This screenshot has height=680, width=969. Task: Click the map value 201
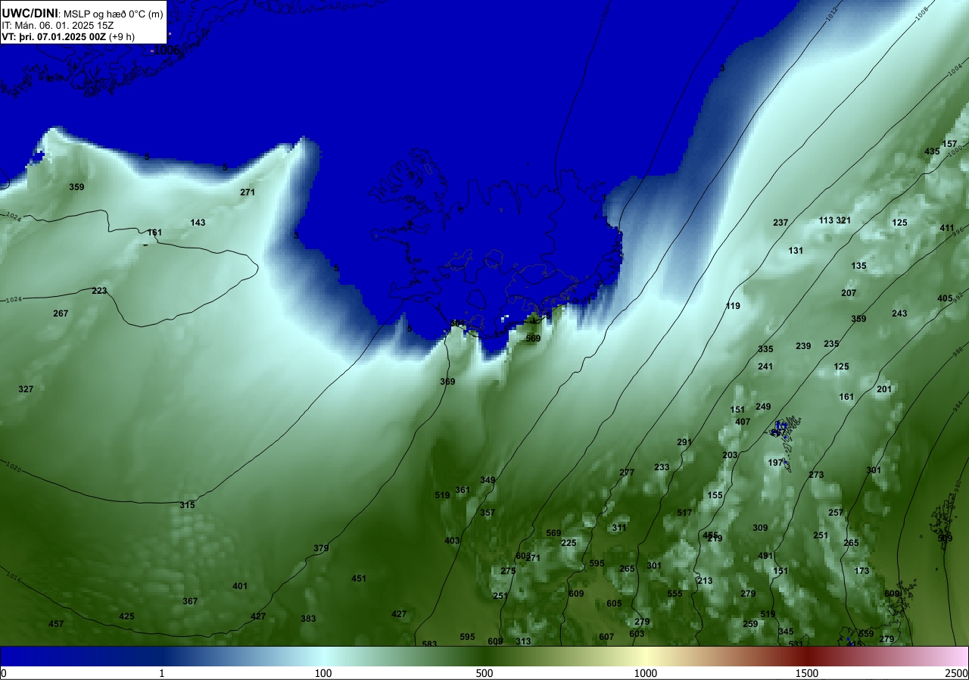pos(884,389)
